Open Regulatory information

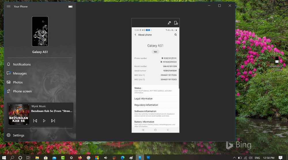pyautogui.click(x=156, y=105)
